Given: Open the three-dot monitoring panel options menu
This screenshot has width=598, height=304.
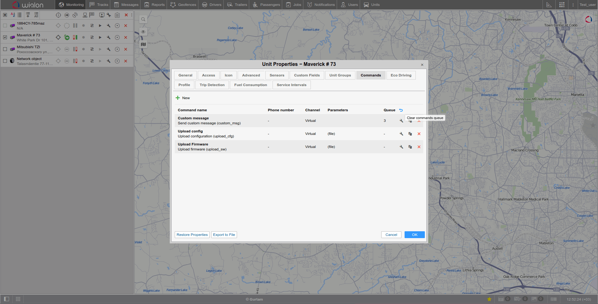Looking at the screenshot, I should [x=132, y=15].
